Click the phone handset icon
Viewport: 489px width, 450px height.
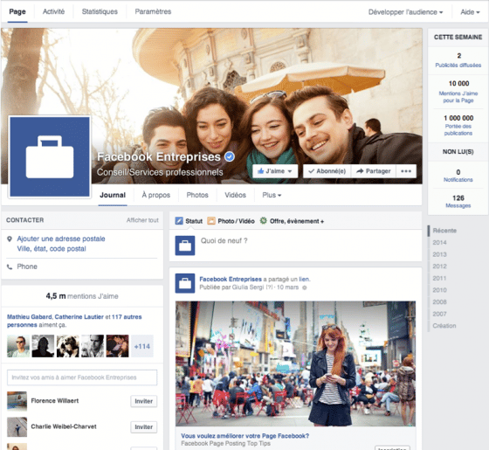click(x=10, y=267)
